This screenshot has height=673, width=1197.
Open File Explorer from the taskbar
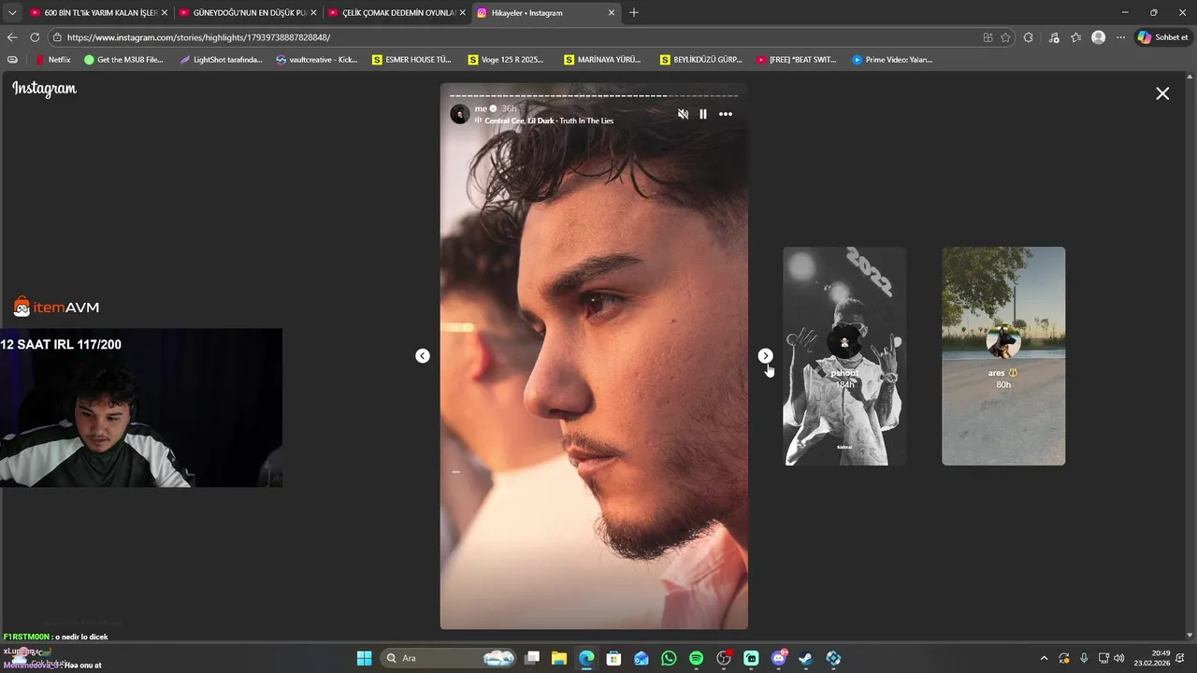tap(559, 658)
